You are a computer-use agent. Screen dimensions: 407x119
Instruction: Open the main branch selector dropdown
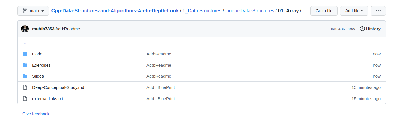pos(33,11)
